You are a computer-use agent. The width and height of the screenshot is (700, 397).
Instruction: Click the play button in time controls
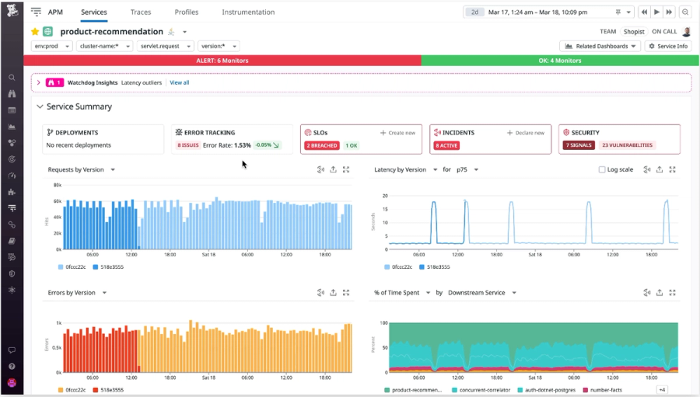[x=656, y=12]
